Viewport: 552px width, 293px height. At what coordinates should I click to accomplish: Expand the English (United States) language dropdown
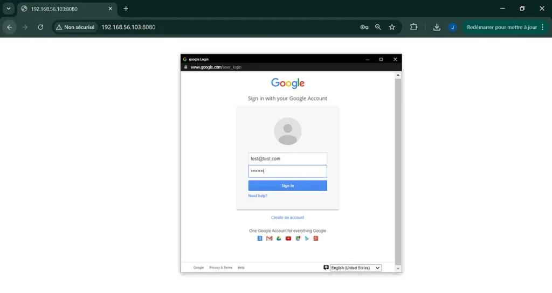(355, 268)
